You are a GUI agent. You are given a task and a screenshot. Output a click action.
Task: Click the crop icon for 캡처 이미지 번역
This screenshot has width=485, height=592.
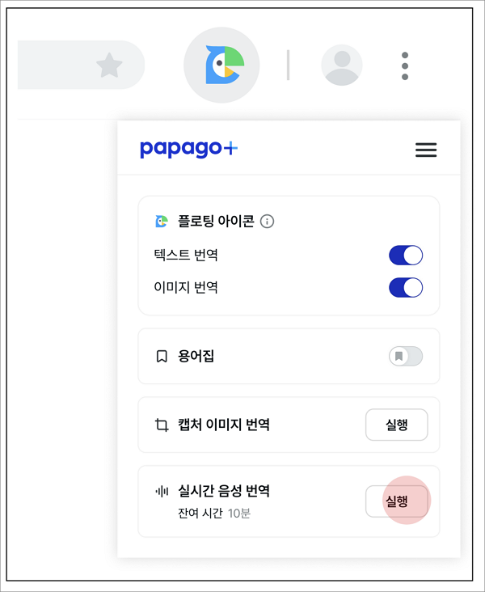point(162,425)
